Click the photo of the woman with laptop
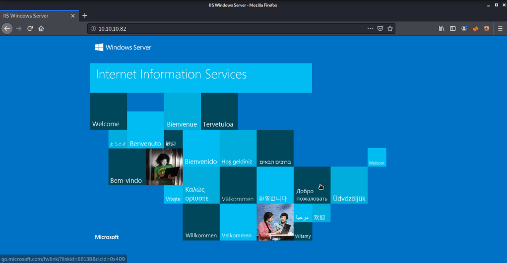Image resolution: width=507 pixels, height=263 pixels. pyautogui.click(x=164, y=167)
